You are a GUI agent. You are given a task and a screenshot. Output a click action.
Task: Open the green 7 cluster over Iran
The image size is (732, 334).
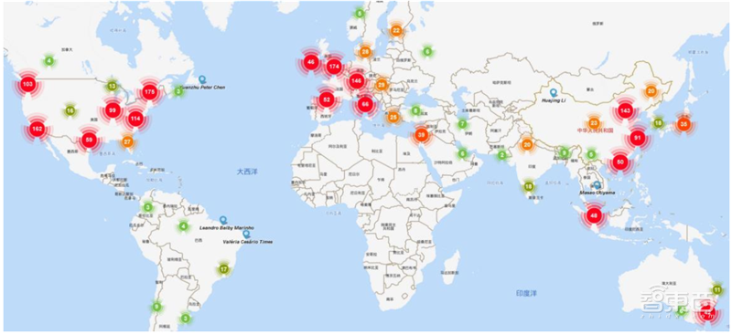click(x=462, y=124)
